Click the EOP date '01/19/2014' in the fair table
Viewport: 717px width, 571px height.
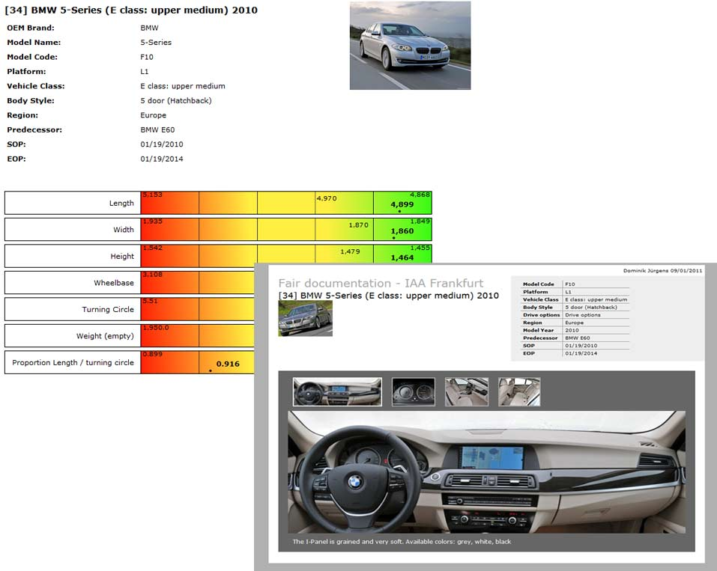pyautogui.click(x=581, y=353)
